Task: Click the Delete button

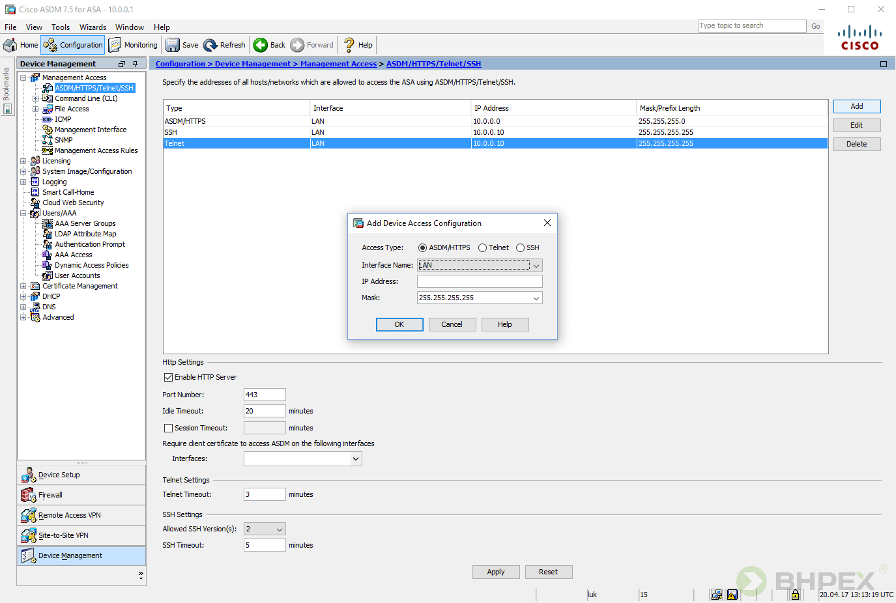Action: tap(857, 144)
